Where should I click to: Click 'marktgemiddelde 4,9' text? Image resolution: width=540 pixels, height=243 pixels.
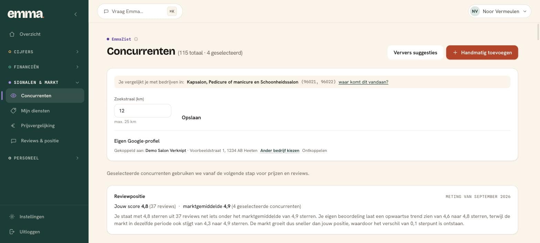[x=207, y=206]
